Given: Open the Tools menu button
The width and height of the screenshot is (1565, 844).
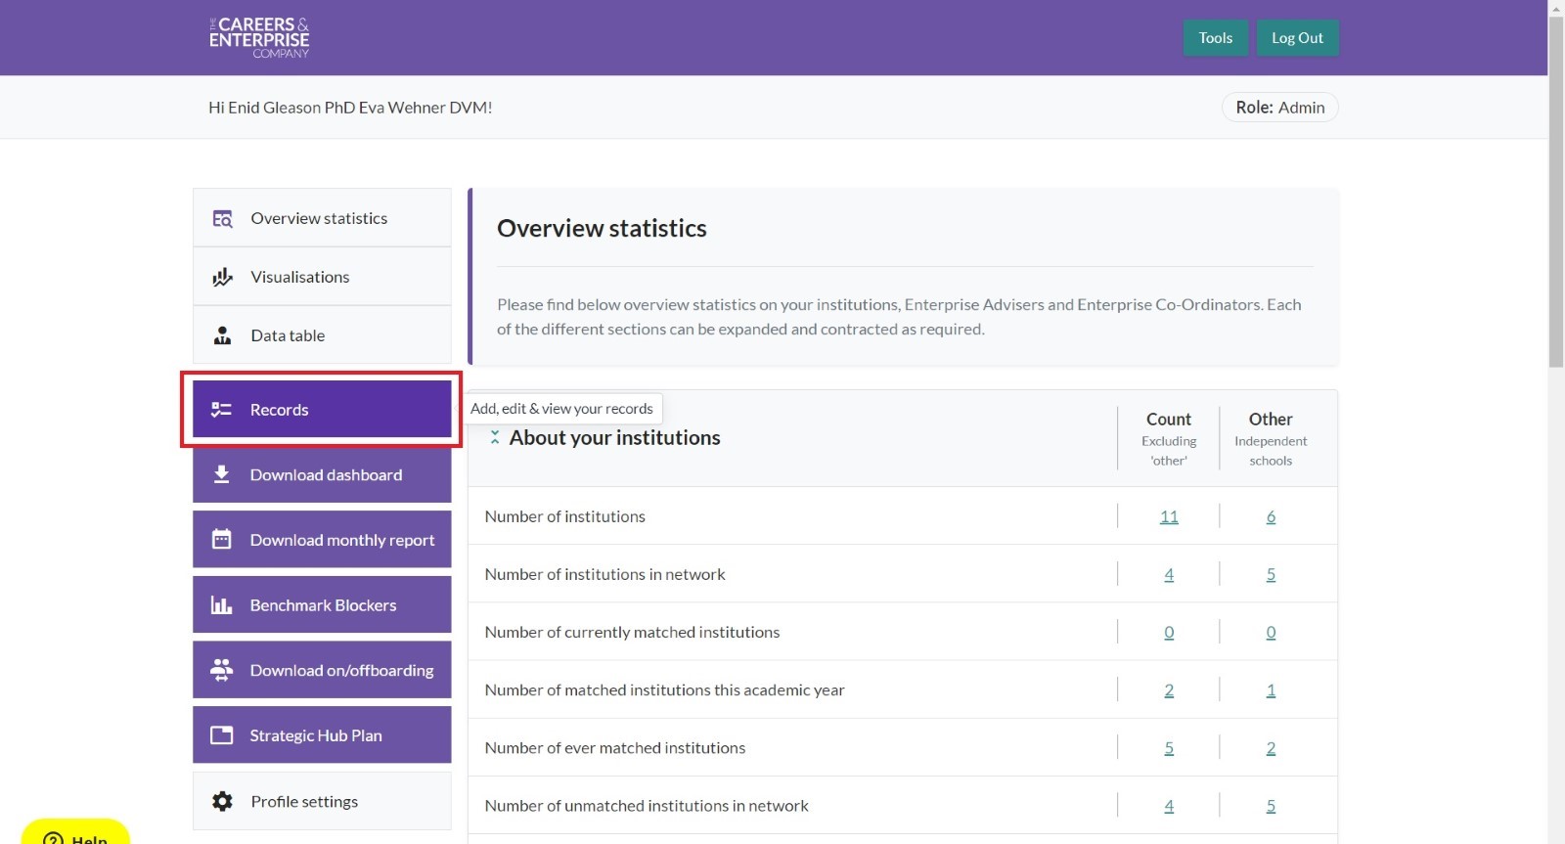Looking at the screenshot, I should [1215, 38].
